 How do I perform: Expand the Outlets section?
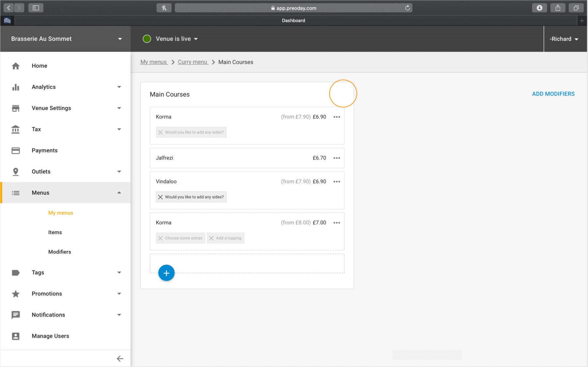119,172
